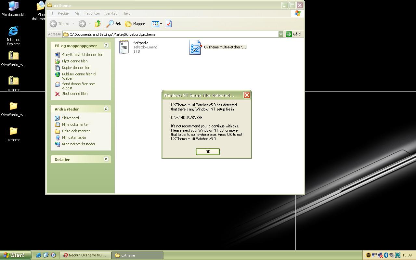Click the second quick launch icon
The height and width of the screenshot is (260, 416).
(46, 255)
